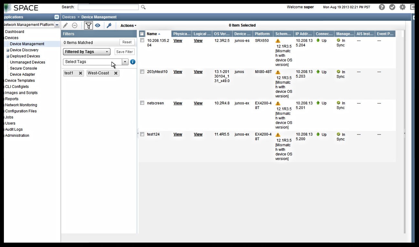Viewport: 419px width, 247px height.
Task: Open CLI Configlets
Action: (17, 87)
